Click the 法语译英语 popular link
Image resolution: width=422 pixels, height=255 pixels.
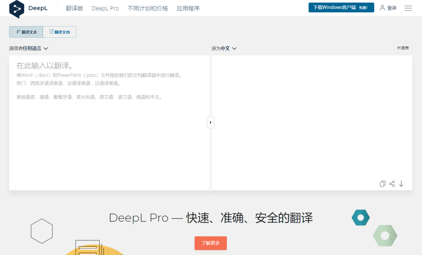point(79,84)
